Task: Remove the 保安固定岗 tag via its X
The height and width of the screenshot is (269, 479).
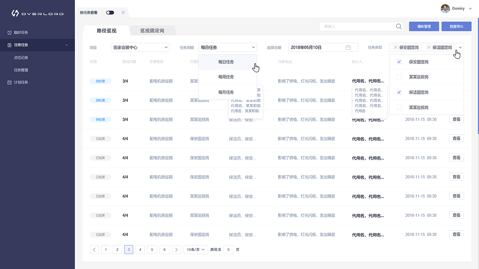Action: coord(396,47)
